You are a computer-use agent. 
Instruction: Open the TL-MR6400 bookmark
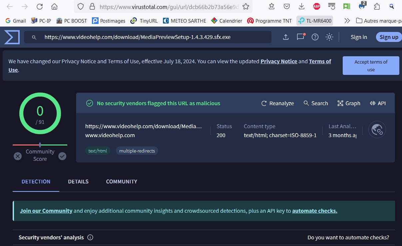(315, 21)
